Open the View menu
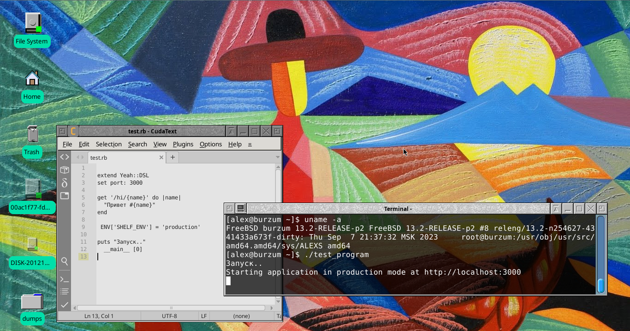The height and width of the screenshot is (331, 630). (160, 144)
